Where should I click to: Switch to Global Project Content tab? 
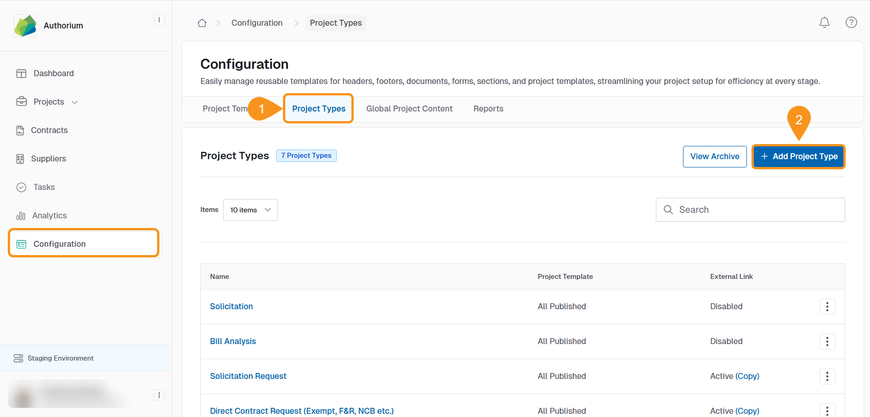[x=409, y=109]
